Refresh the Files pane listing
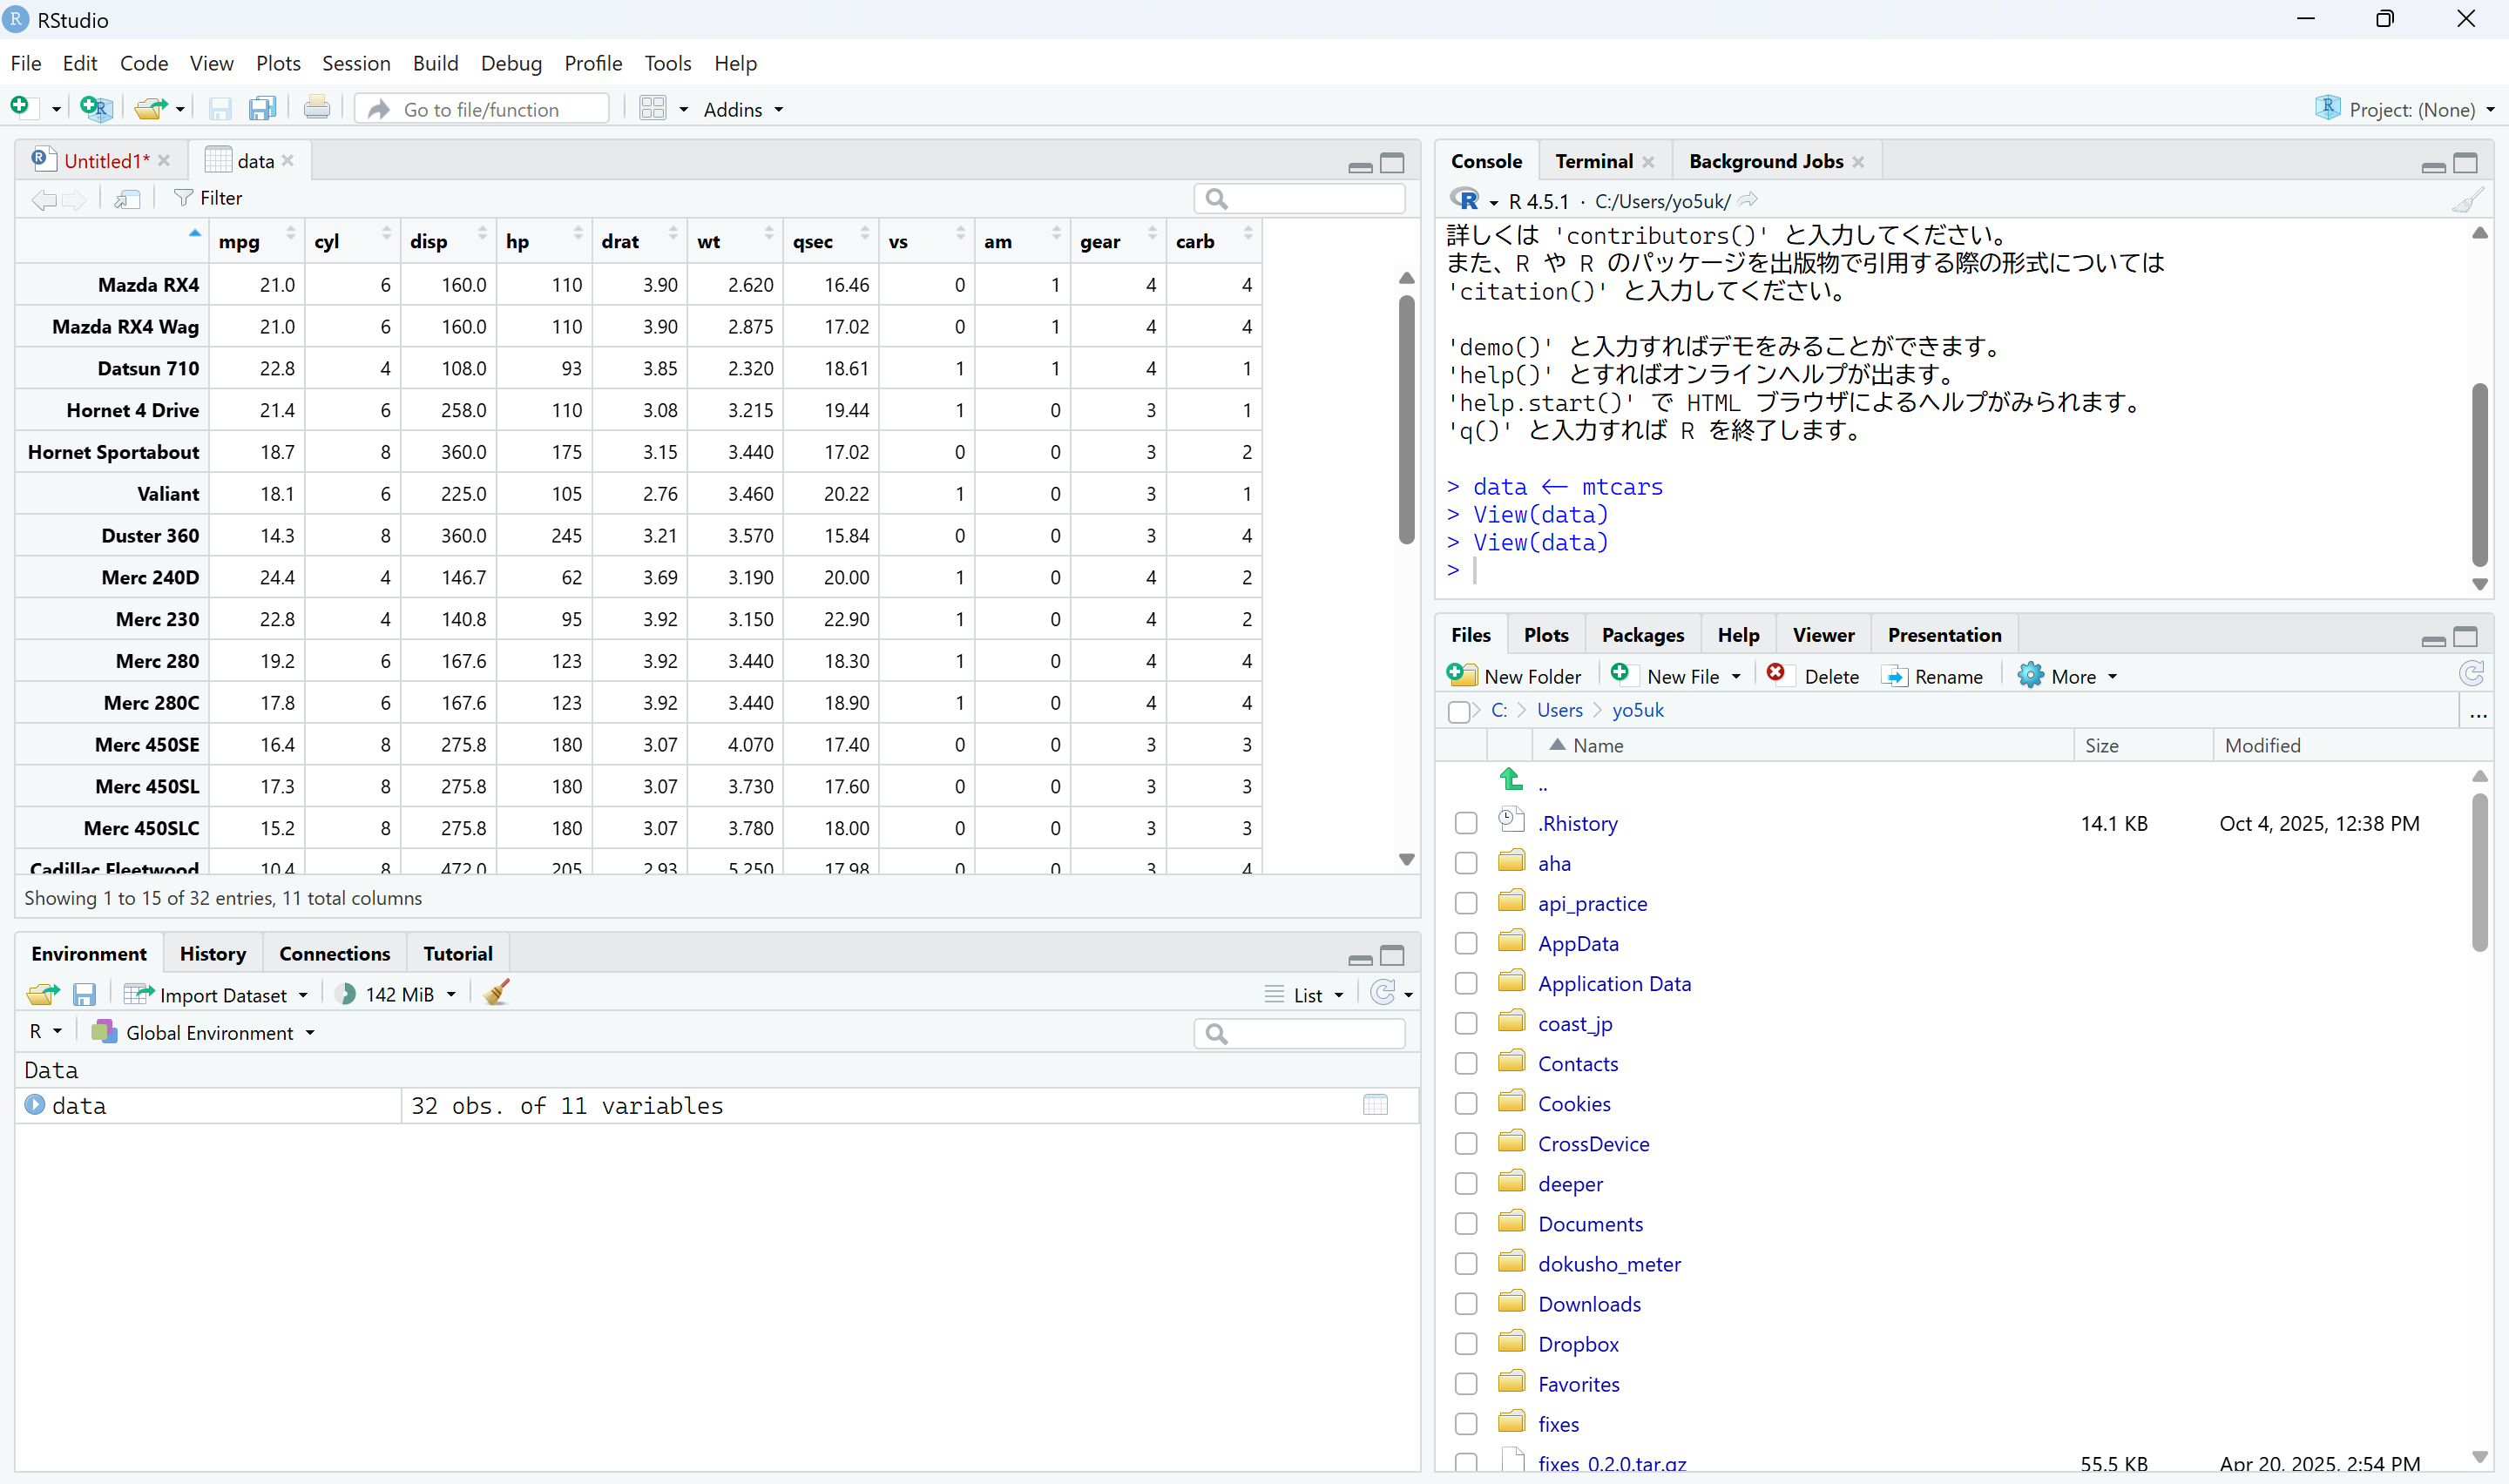This screenshot has width=2509, height=1484. 2471,675
